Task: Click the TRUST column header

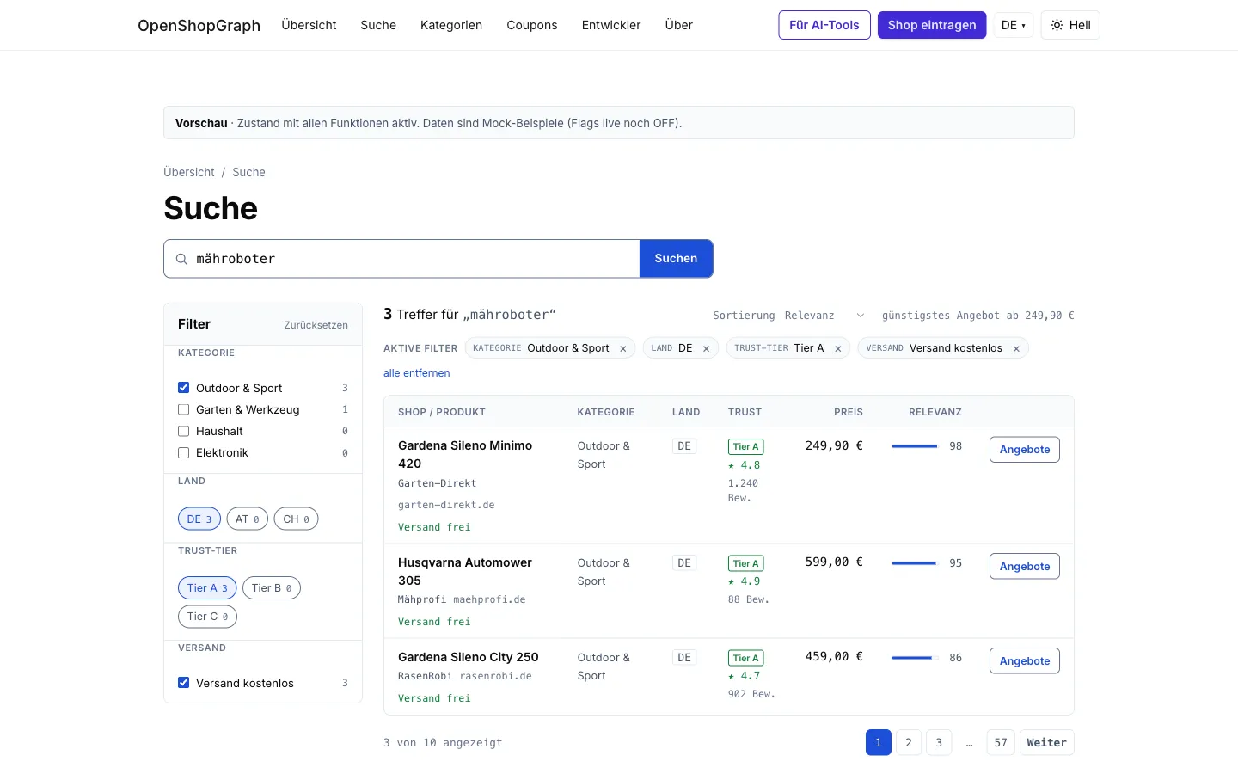Action: (x=745, y=412)
